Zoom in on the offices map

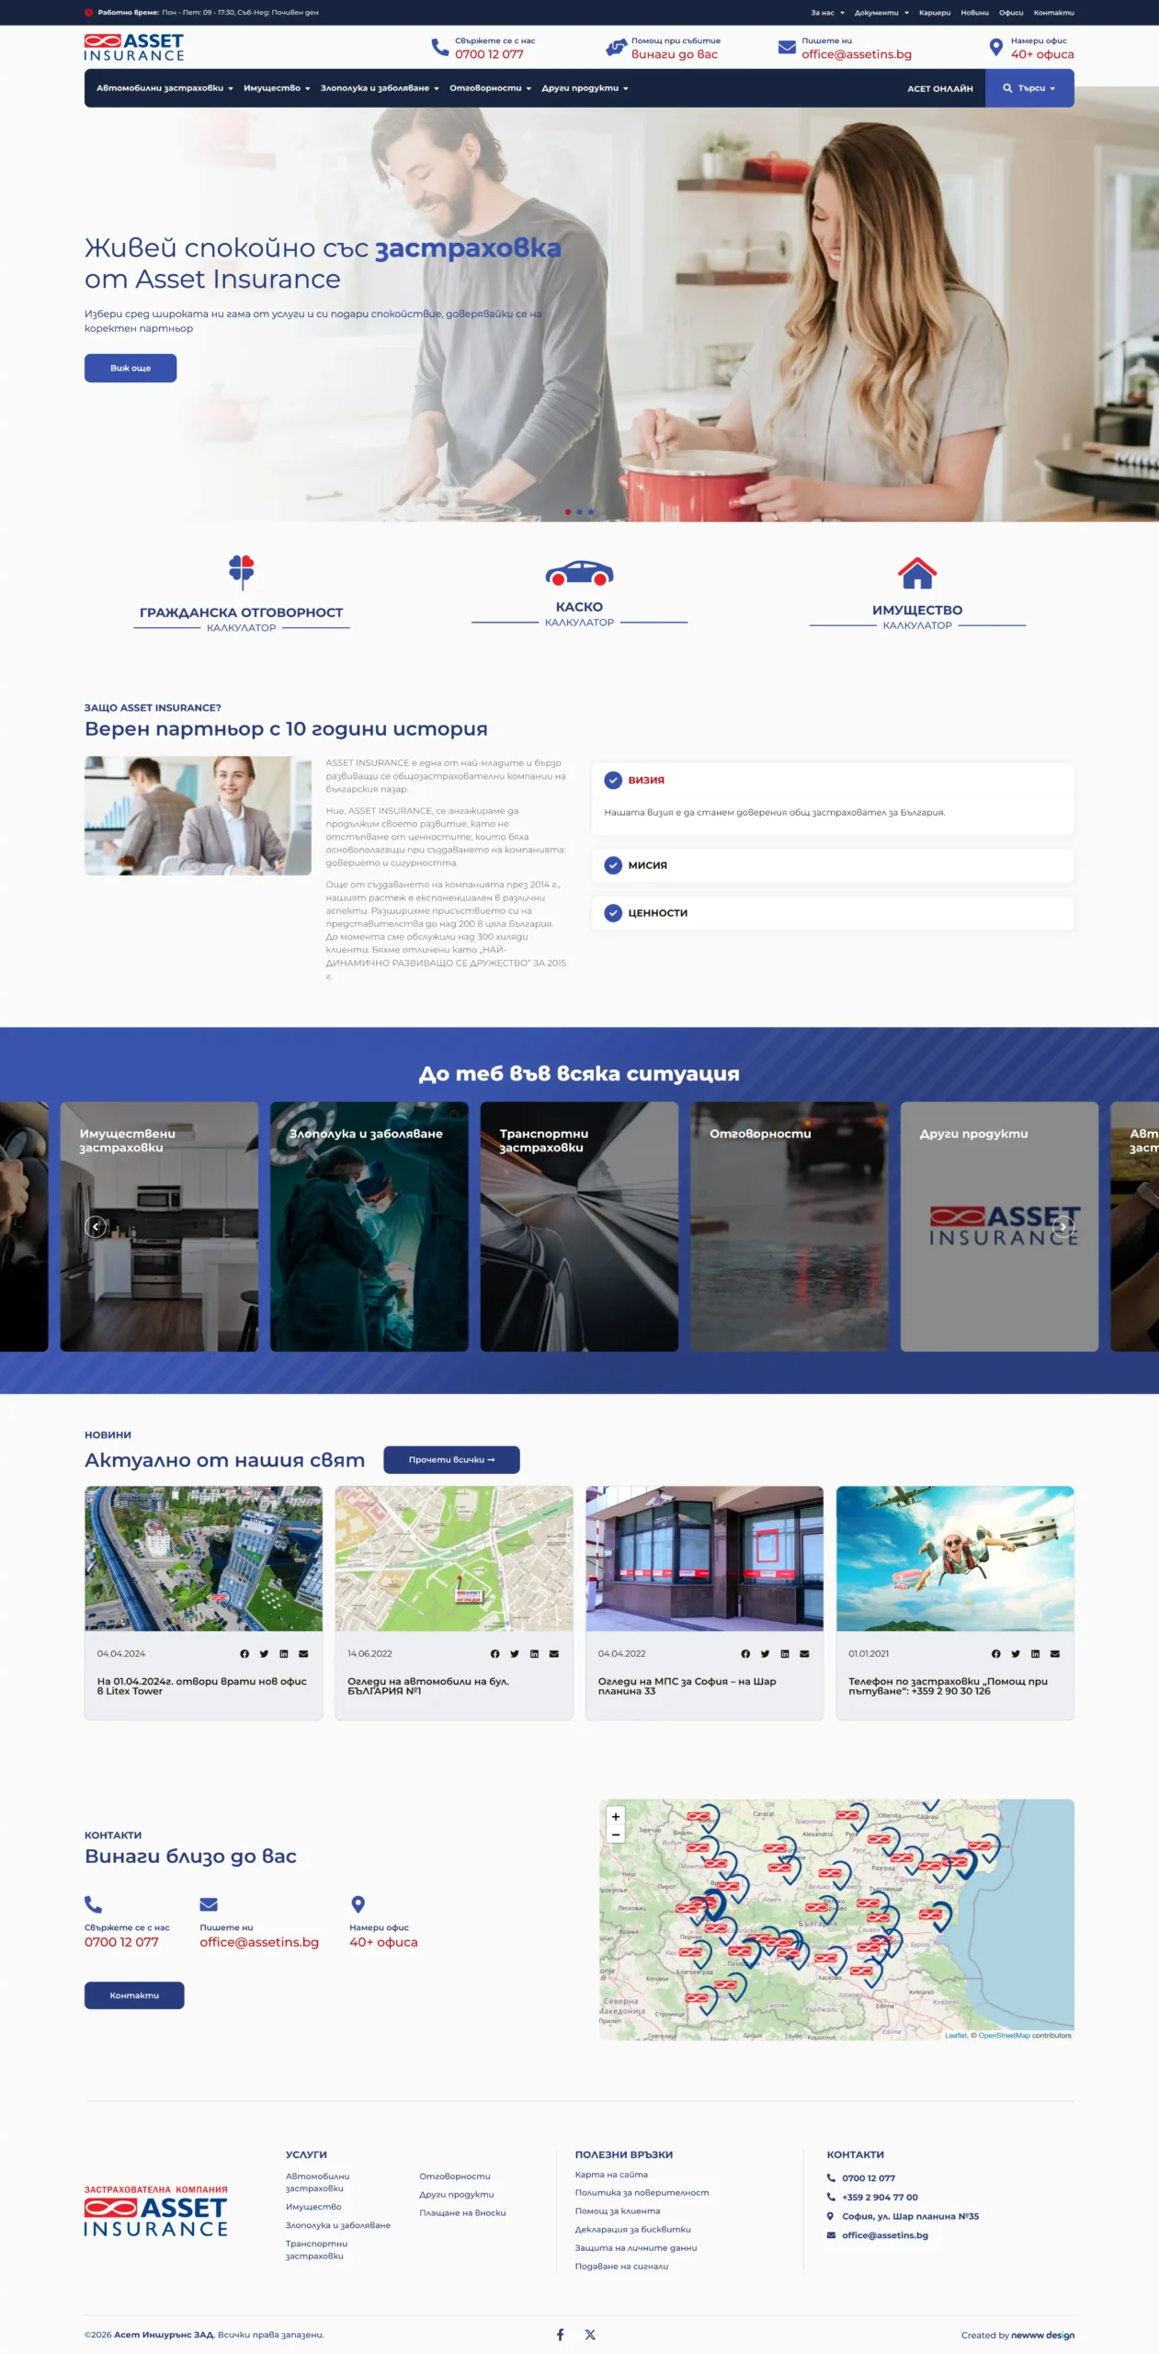[616, 1816]
